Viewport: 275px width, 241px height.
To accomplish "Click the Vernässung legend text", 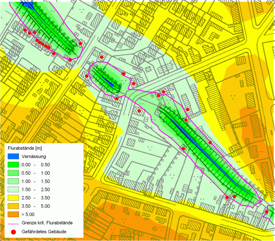I will pos(33,156).
